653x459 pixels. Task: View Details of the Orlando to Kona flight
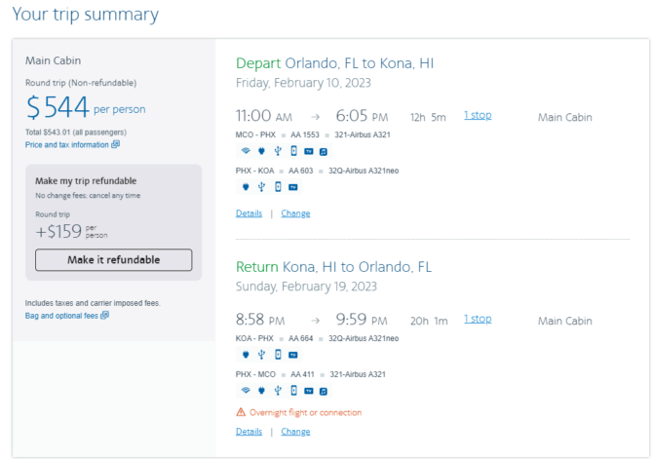coord(250,213)
